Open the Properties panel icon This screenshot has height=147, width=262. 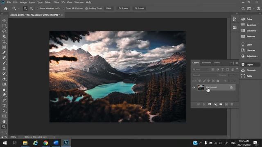[235, 27]
